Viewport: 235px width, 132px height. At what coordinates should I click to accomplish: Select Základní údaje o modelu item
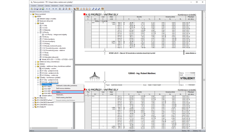coord(48,19)
